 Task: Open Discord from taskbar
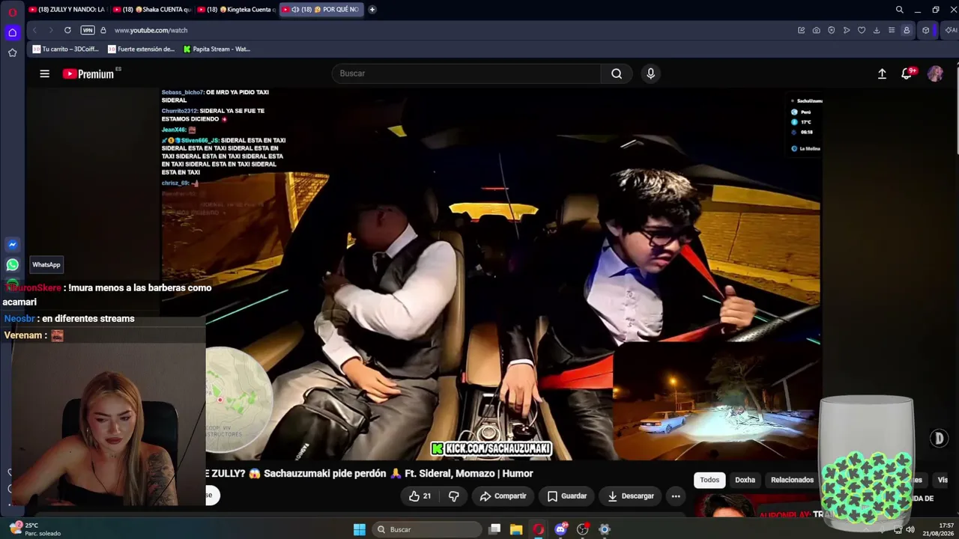(560, 529)
